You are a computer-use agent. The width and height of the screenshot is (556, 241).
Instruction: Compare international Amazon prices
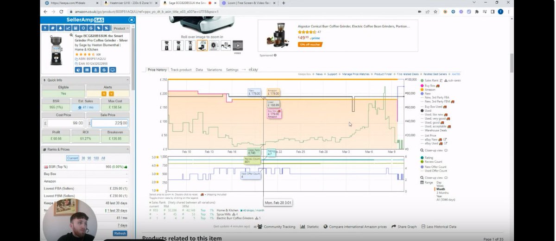(x=355, y=227)
